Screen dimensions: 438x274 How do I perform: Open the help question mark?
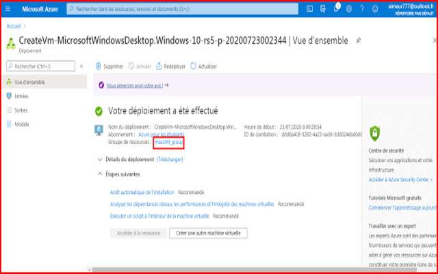(362, 9)
